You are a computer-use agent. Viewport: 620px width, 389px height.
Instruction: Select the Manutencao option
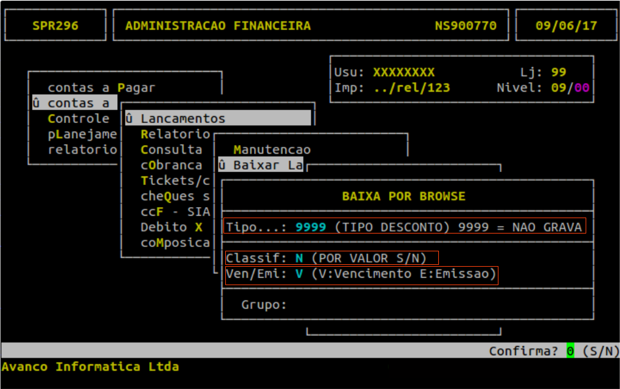272,149
